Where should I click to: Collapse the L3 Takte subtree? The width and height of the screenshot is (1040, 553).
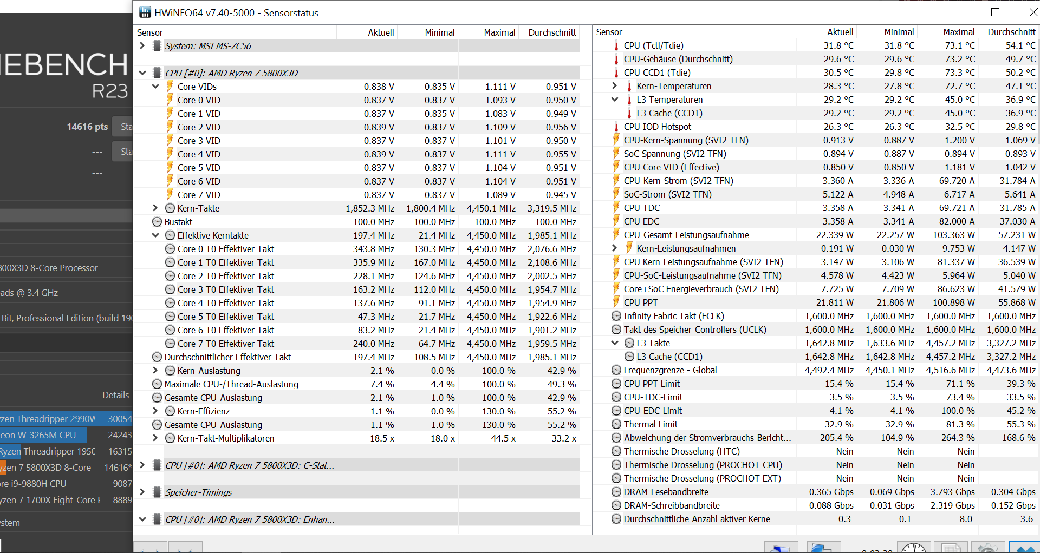click(614, 343)
